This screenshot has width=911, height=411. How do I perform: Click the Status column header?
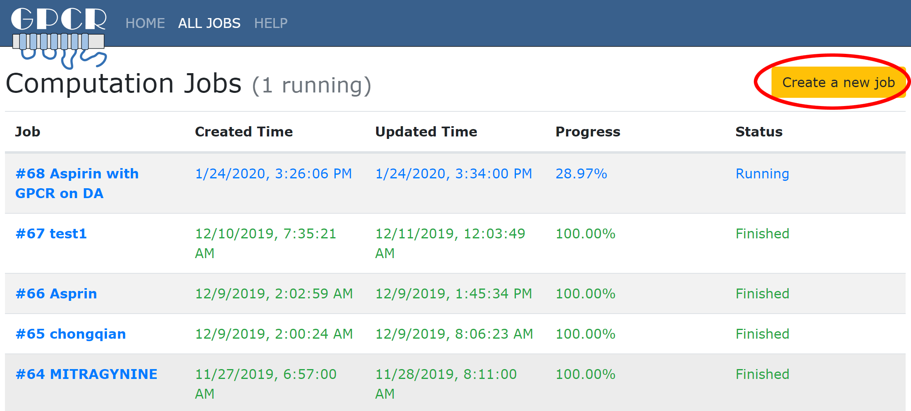click(x=759, y=132)
